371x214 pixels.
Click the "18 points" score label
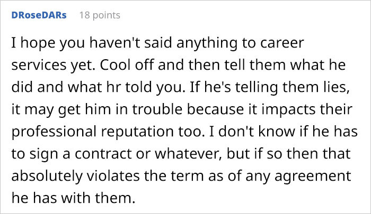(99, 15)
